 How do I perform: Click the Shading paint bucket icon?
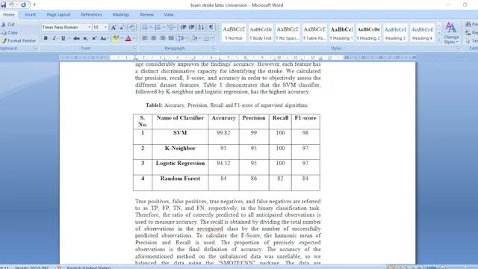[194, 38]
